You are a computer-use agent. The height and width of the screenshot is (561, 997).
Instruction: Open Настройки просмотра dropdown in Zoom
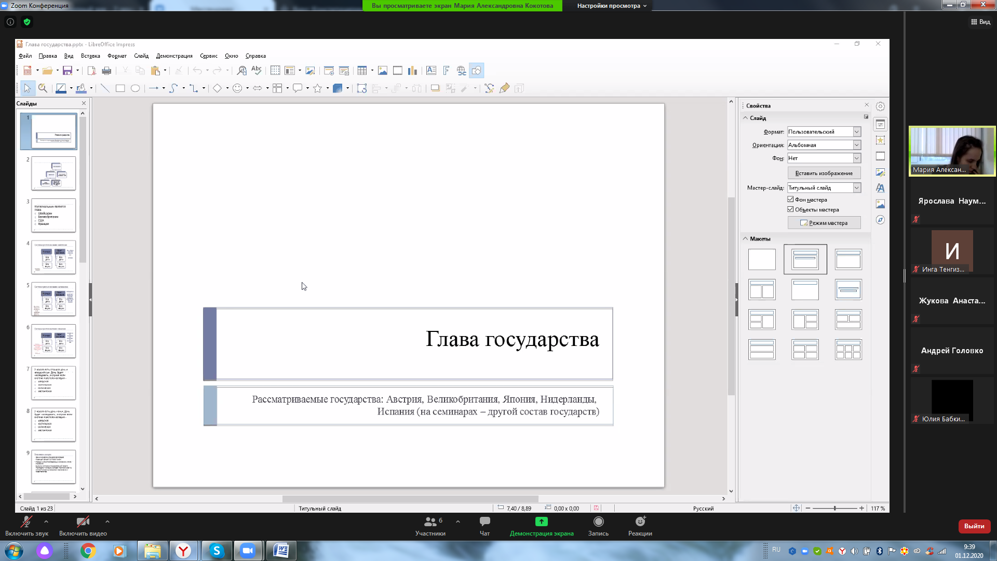coord(612,6)
